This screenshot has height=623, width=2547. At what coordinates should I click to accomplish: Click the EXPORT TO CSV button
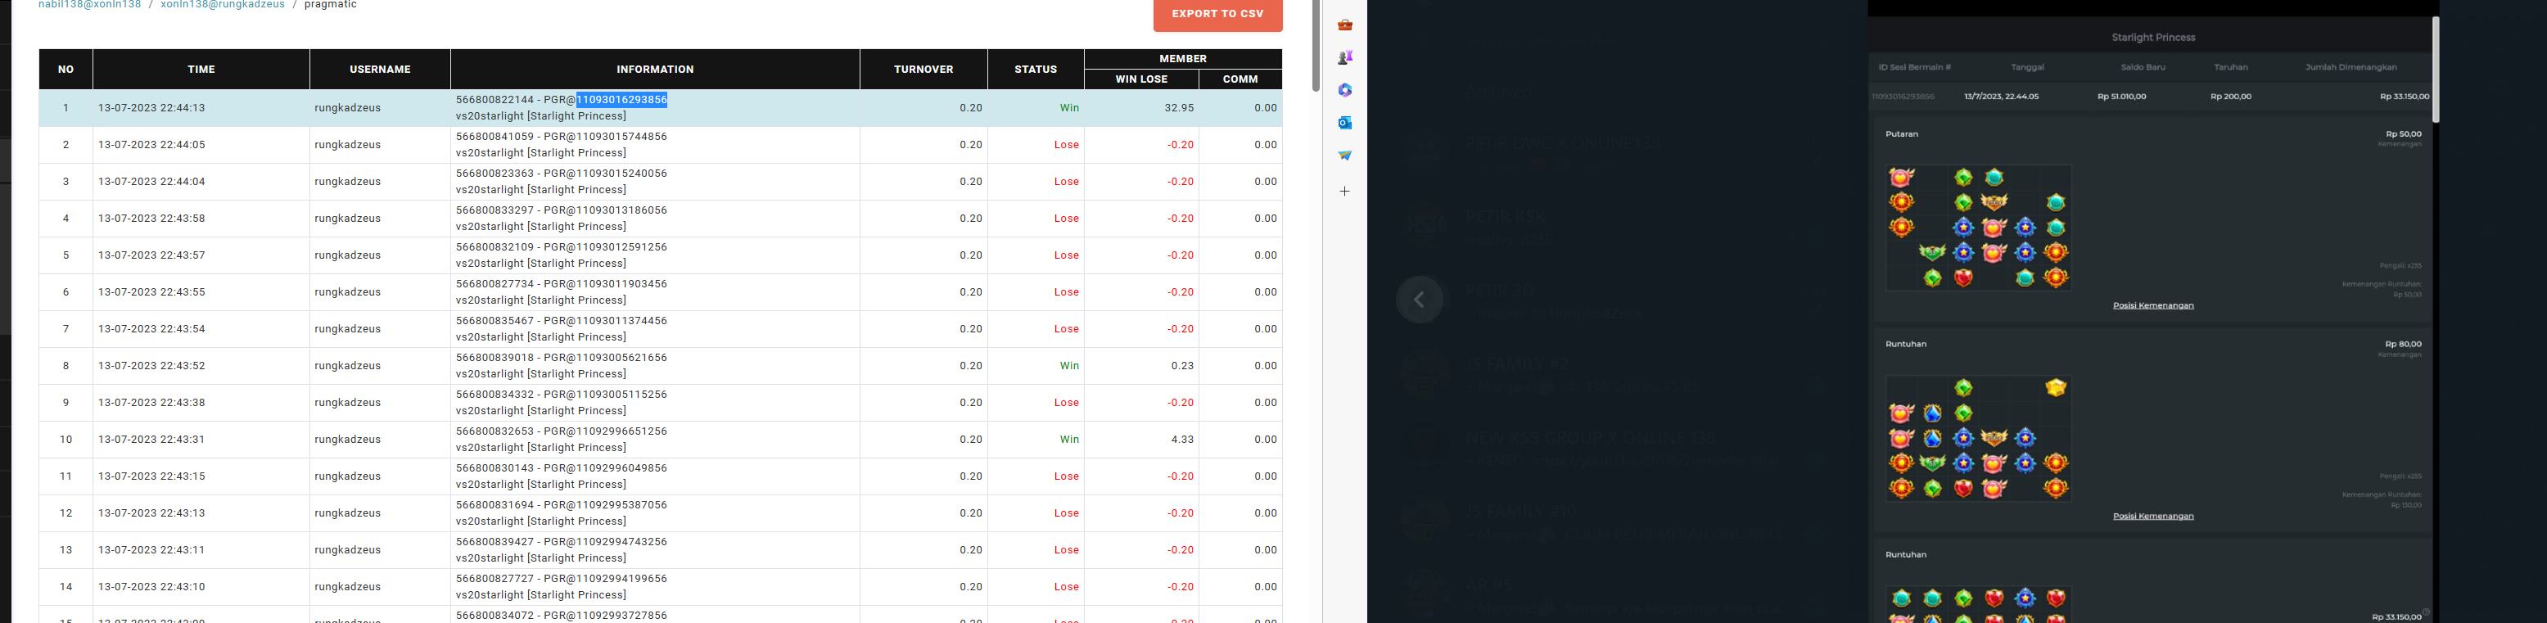pos(1217,14)
